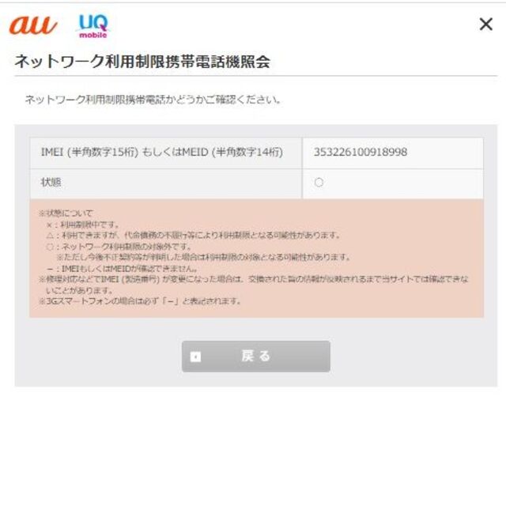Click the × 利用制限中です legend line

[83, 225]
